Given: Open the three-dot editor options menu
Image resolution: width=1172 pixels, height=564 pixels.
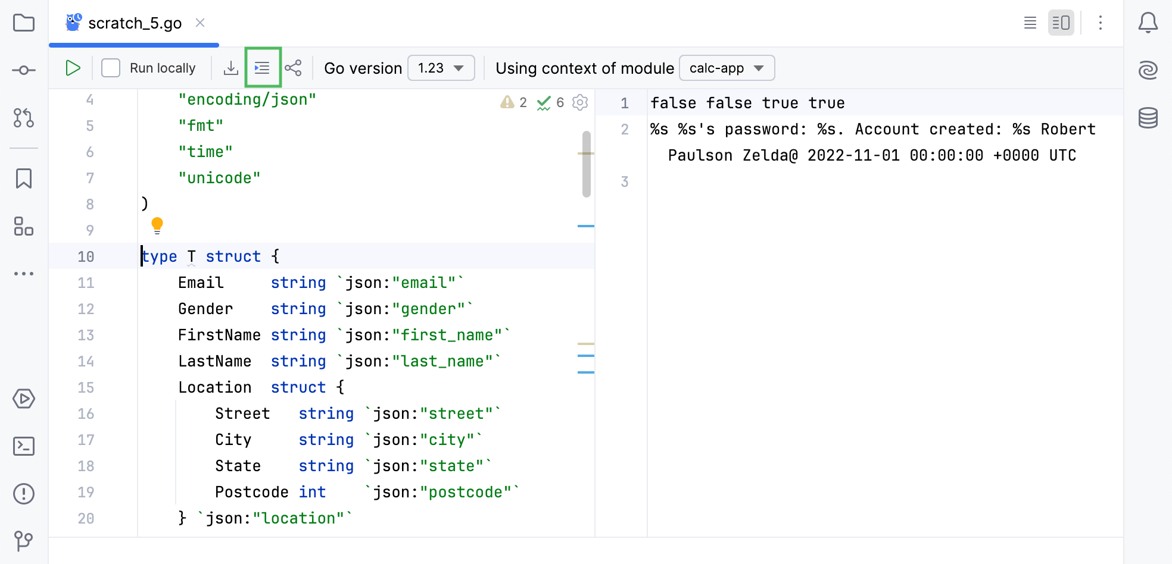Looking at the screenshot, I should (x=1100, y=23).
